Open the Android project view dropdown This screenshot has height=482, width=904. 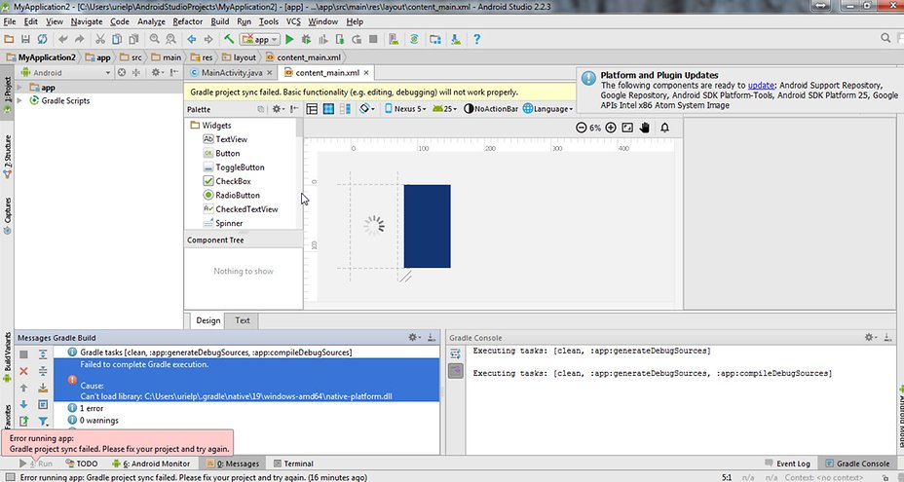tap(65, 73)
